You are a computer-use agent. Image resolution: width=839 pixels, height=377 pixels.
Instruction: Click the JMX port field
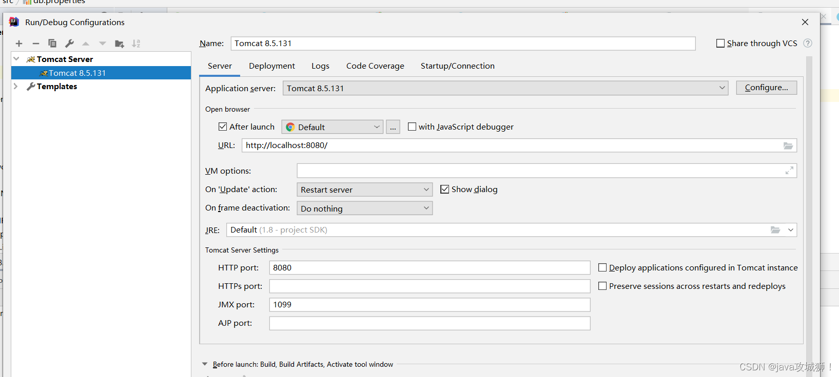(430, 305)
